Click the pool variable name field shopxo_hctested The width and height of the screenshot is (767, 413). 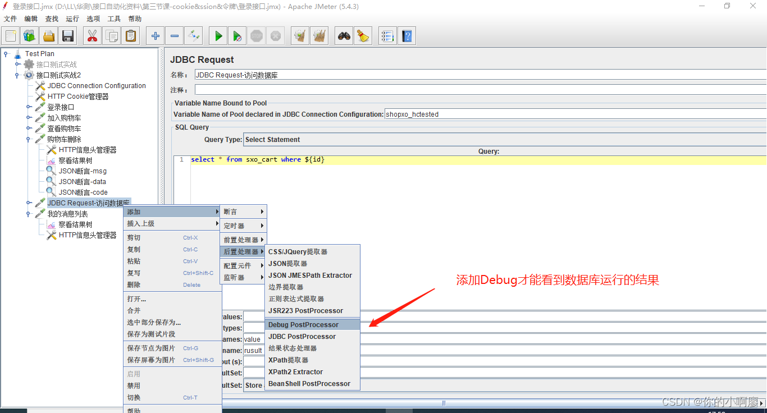click(576, 114)
